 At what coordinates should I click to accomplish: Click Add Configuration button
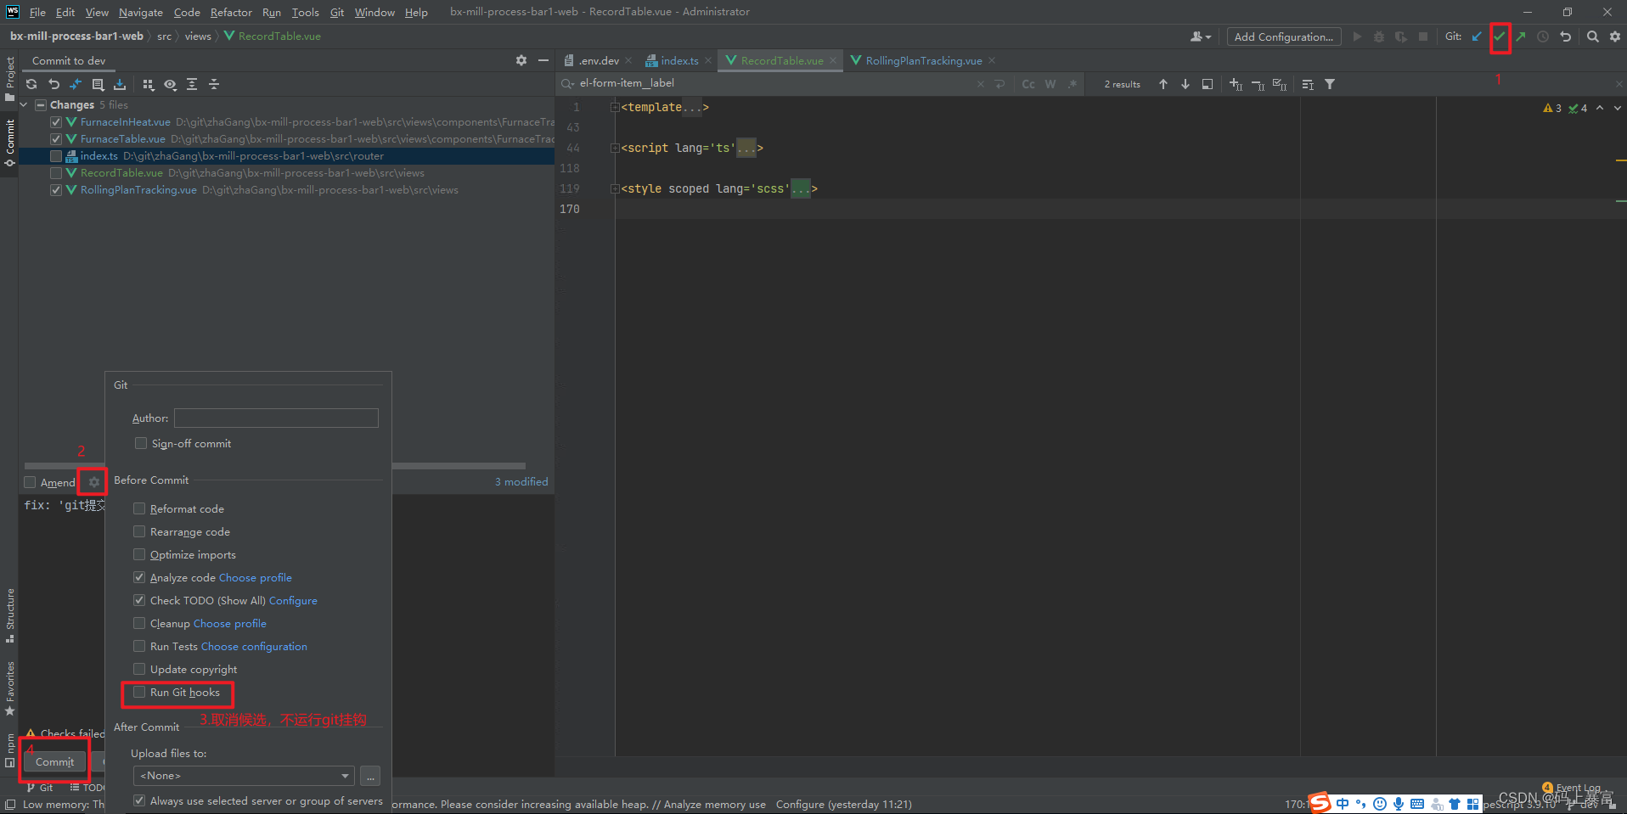click(1283, 36)
